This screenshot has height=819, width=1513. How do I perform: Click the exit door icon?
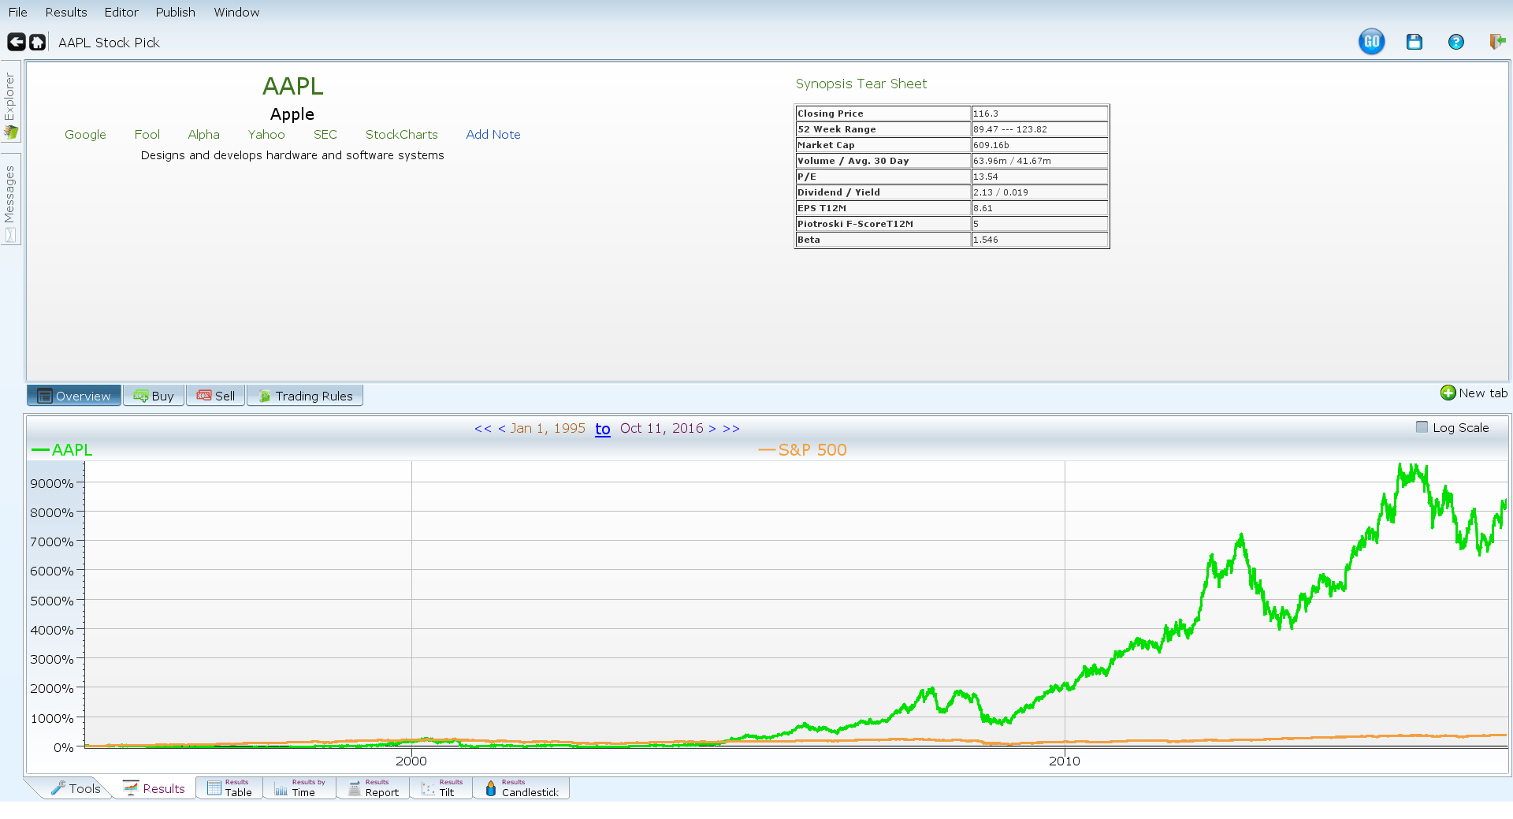coord(1496,42)
